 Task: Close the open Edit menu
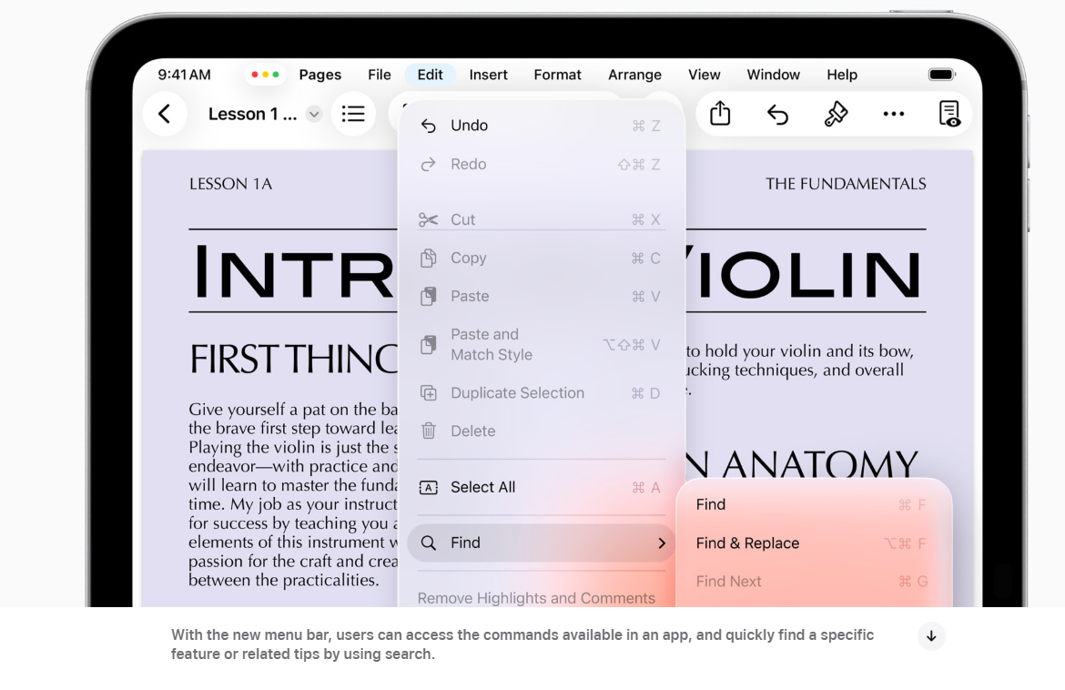tap(430, 75)
